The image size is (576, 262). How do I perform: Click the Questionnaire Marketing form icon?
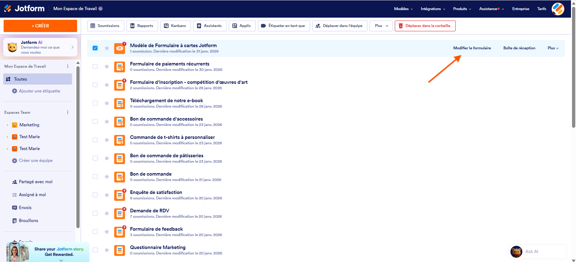coord(120,250)
